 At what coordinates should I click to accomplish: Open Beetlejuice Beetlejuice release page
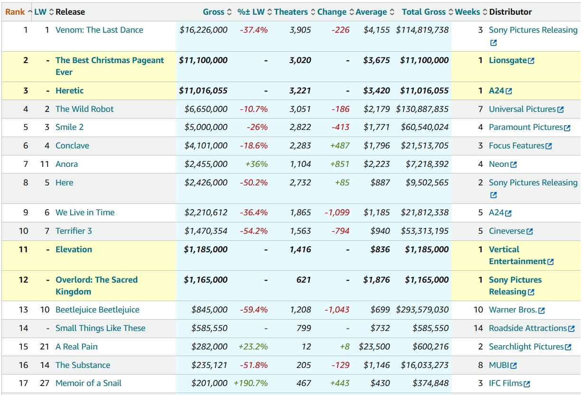pyautogui.click(x=97, y=310)
